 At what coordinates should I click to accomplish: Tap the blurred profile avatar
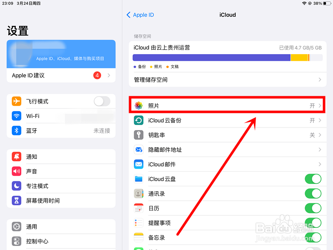coord(21,53)
